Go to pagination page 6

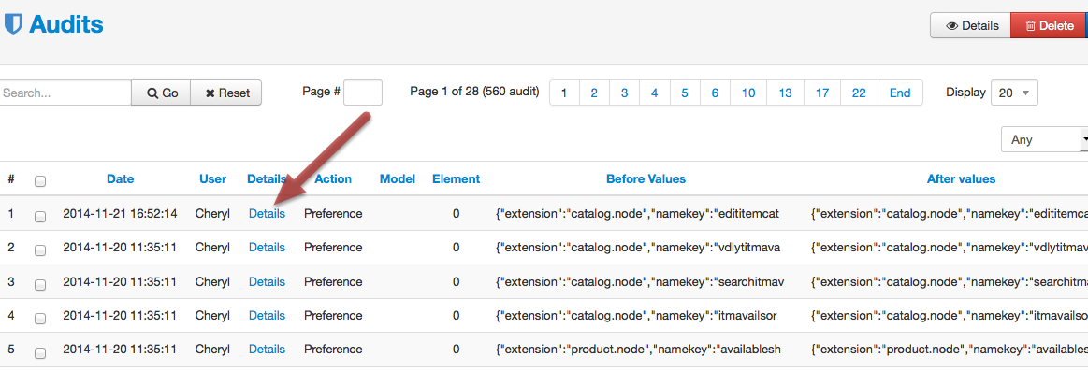715,93
